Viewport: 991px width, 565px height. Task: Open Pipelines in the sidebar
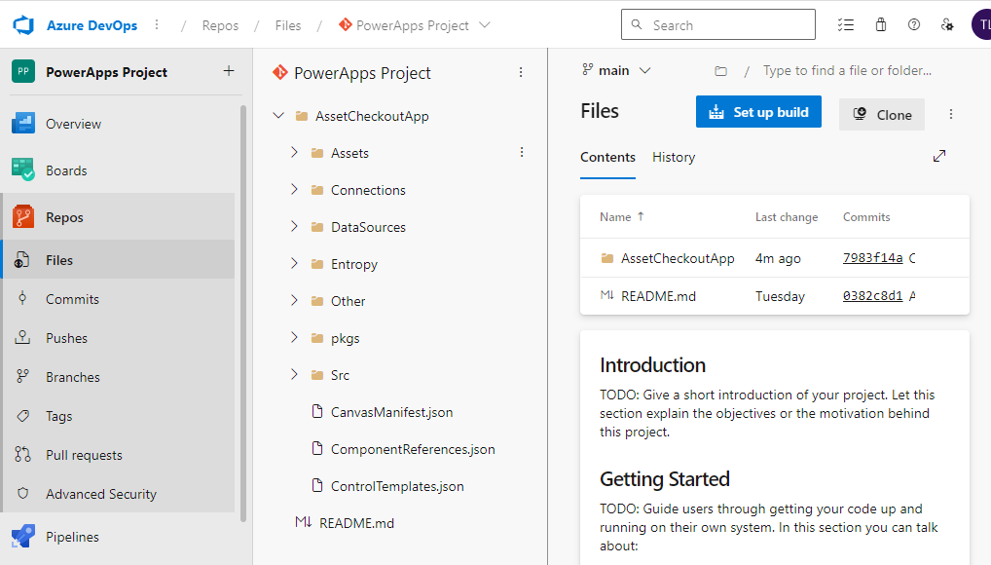click(119, 537)
